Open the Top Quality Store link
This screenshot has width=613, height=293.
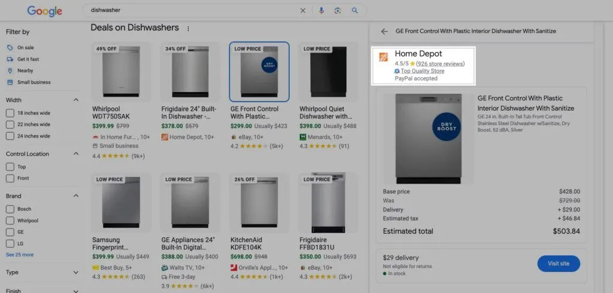423,71
